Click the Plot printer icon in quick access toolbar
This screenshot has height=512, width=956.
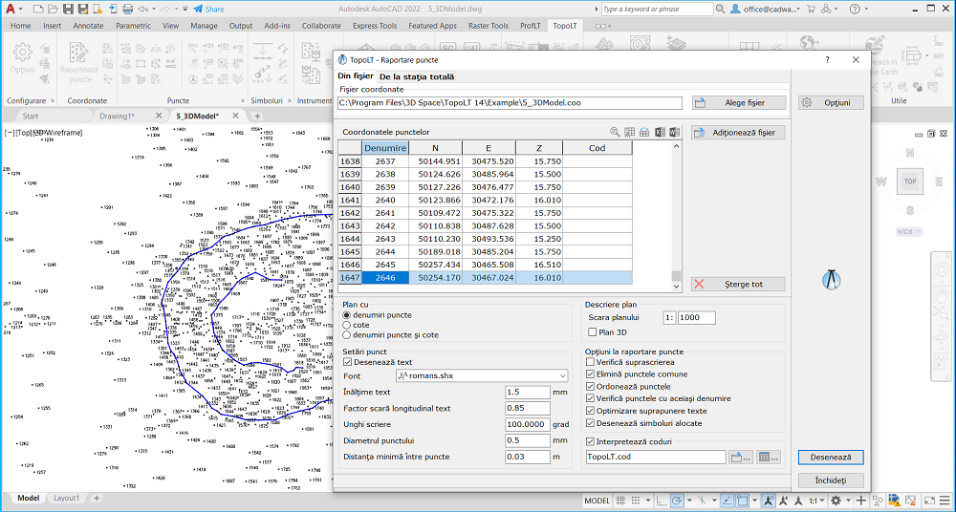pos(127,10)
